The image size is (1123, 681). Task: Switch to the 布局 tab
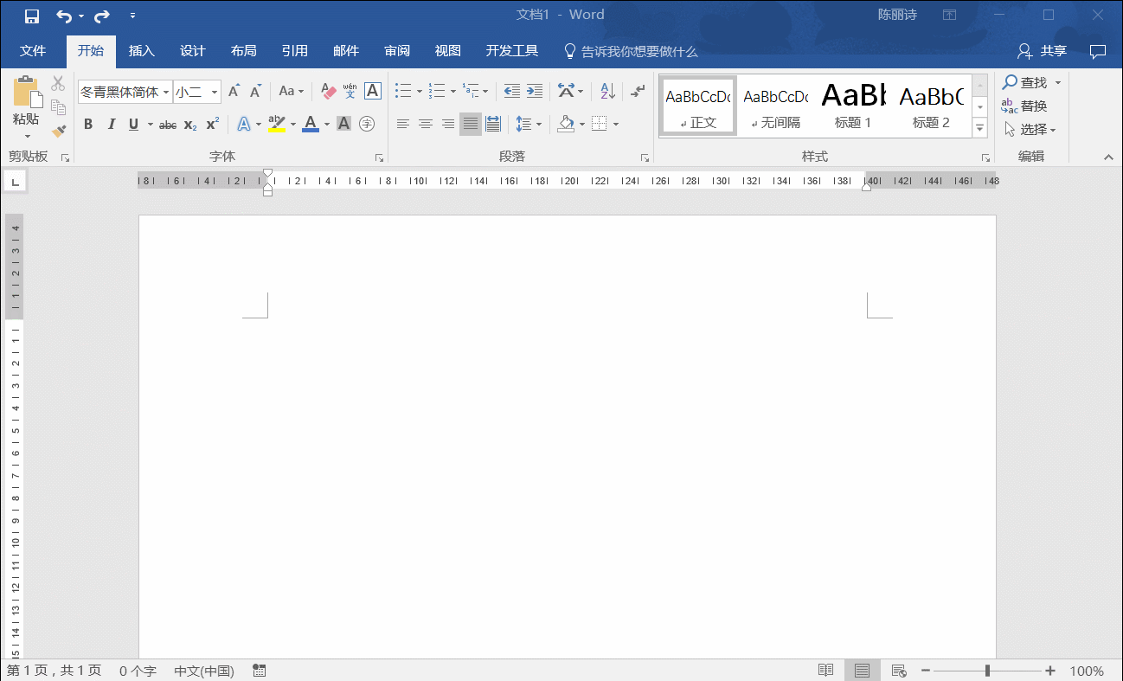[x=244, y=51]
